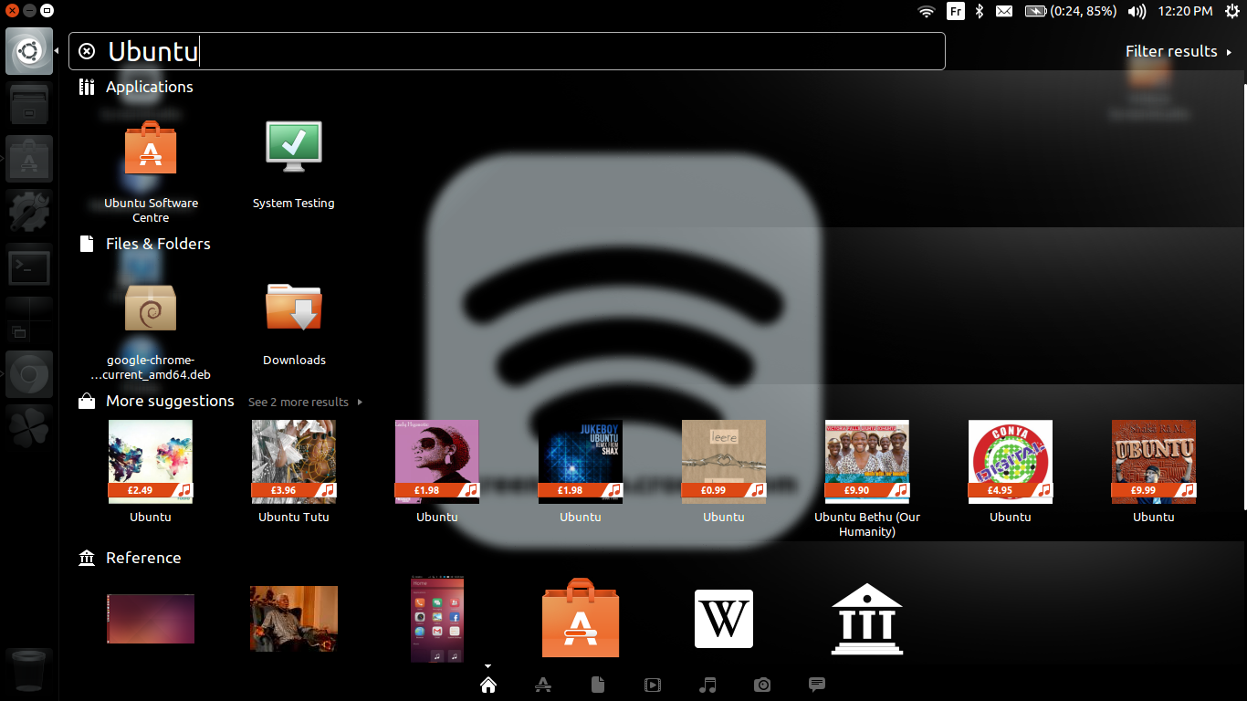1247x701 pixels.
Task: Open the Bluetooth indicator menu
Action: (x=980, y=11)
